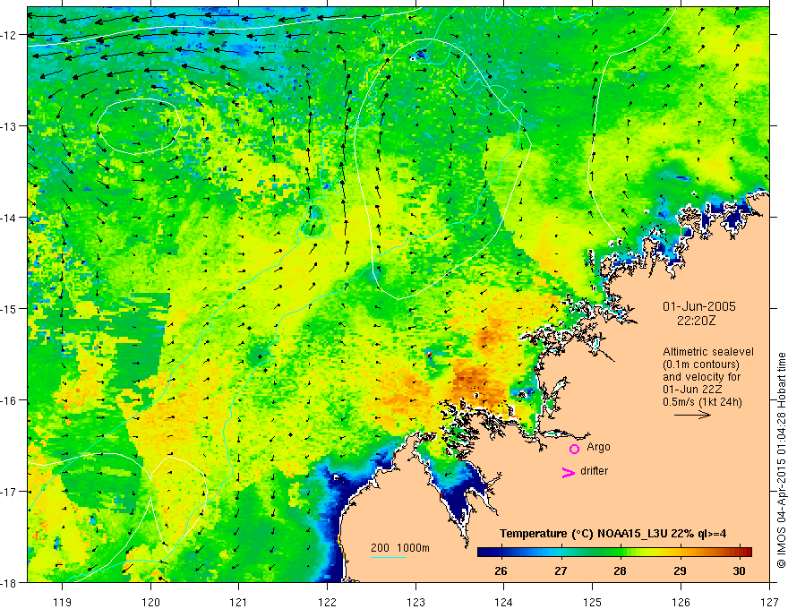Click the '(0.1m contours)' text line

[701, 365]
